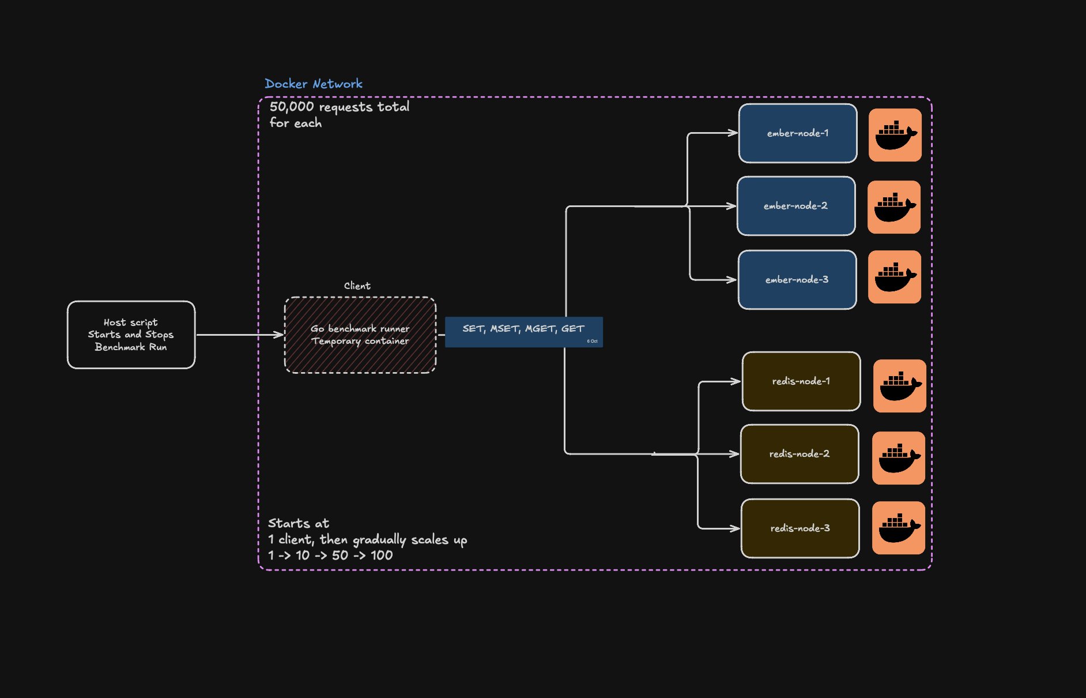Click the SET, MSET, MGET, GET label

click(x=523, y=329)
